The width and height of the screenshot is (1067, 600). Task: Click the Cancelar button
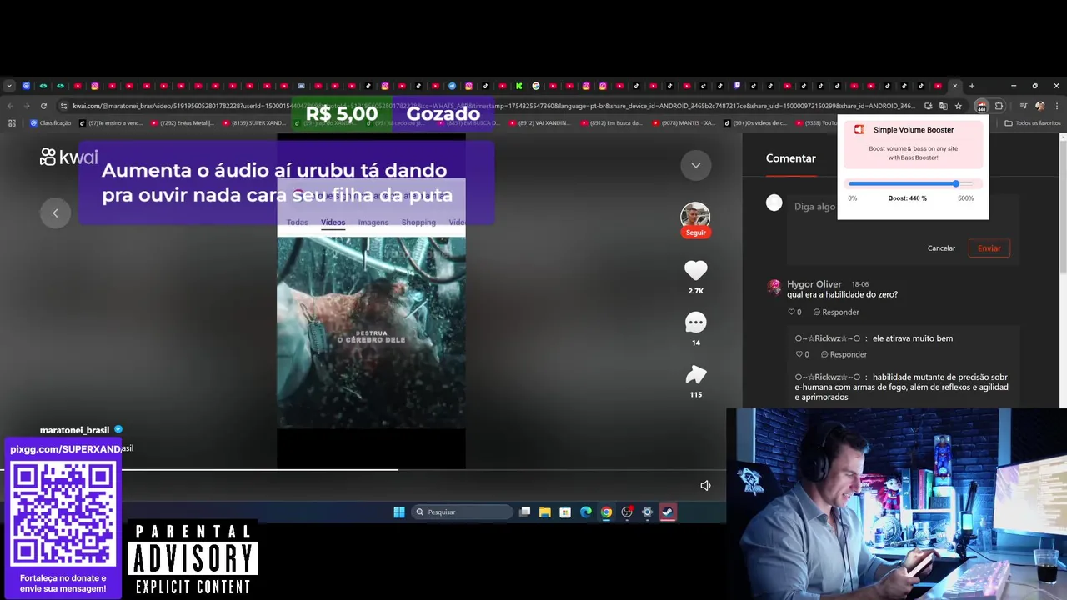pos(941,248)
